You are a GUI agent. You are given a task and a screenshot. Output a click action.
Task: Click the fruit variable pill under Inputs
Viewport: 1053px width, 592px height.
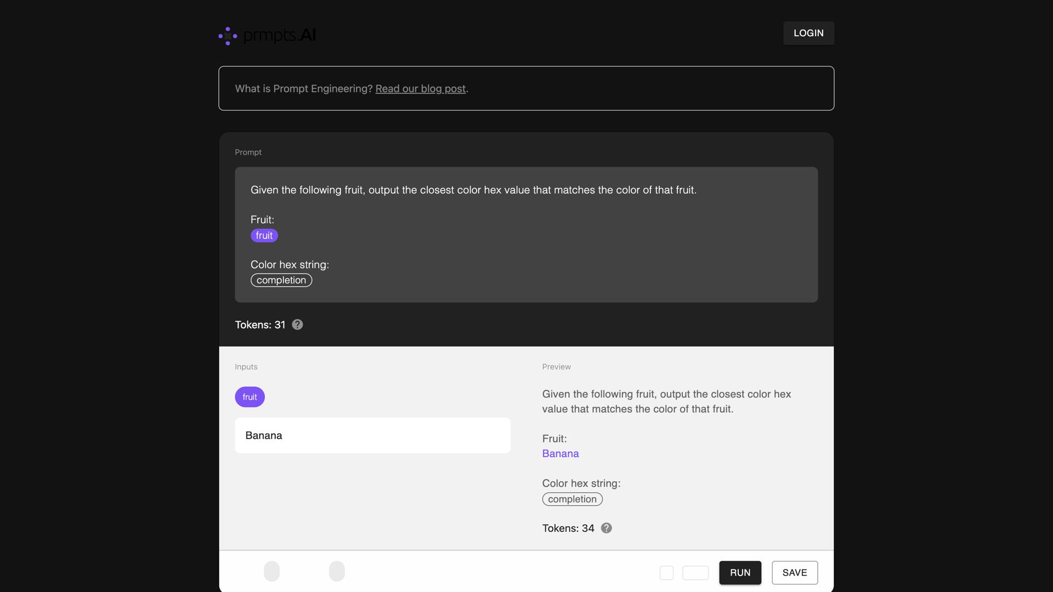coord(250,397)
